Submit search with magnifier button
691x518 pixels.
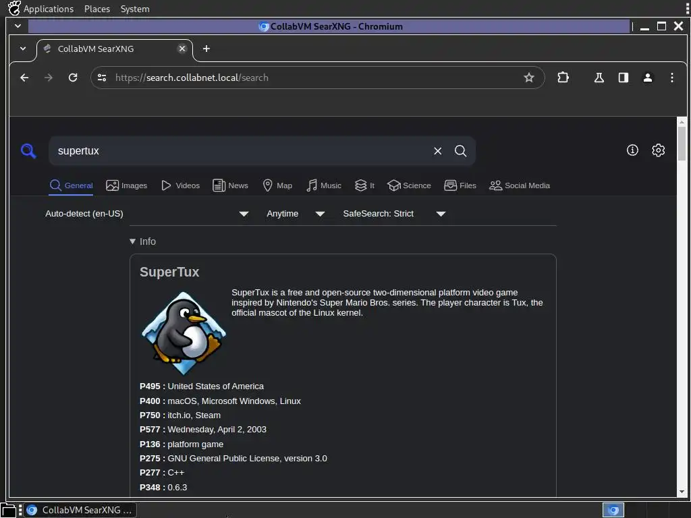coord(460,151)
